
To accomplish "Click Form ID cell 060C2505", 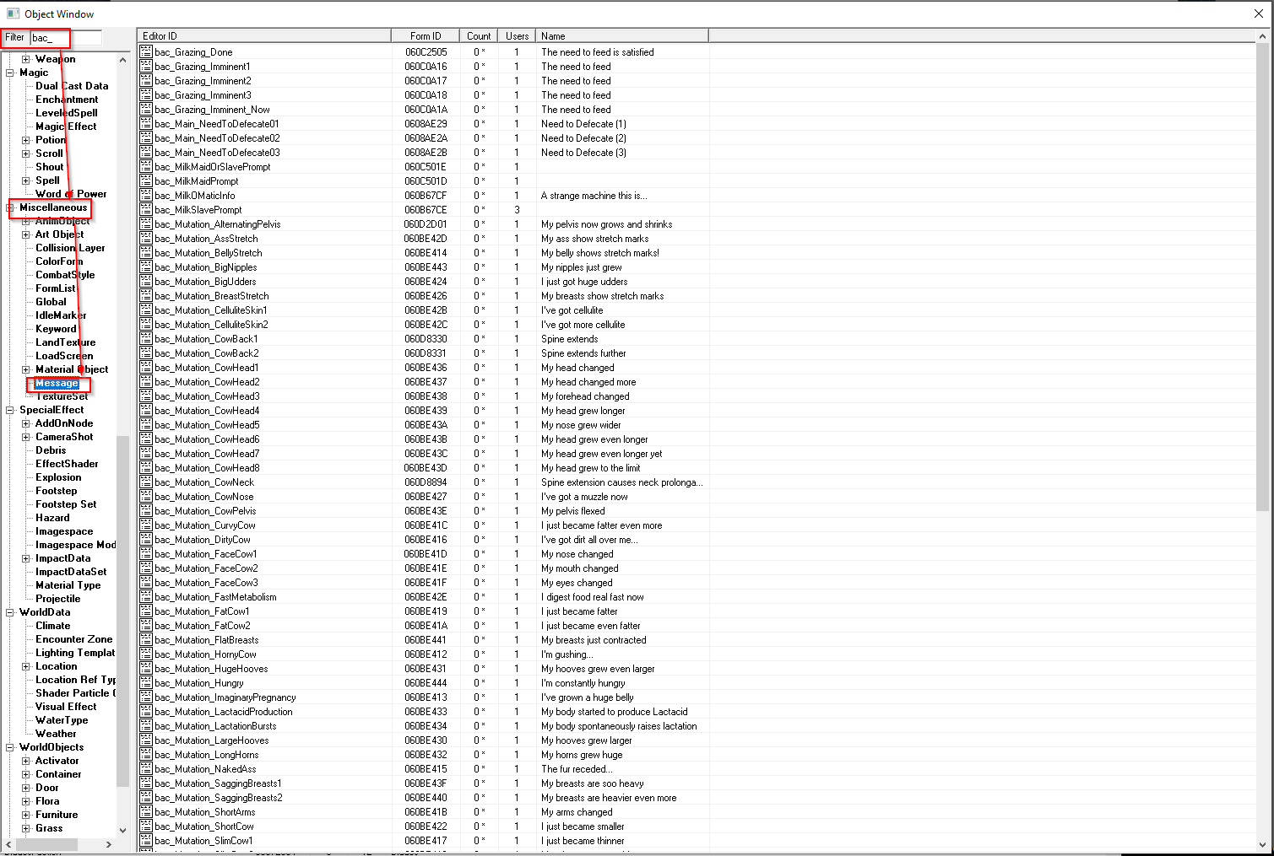I will pyautogui.click(x=426, y=52).
